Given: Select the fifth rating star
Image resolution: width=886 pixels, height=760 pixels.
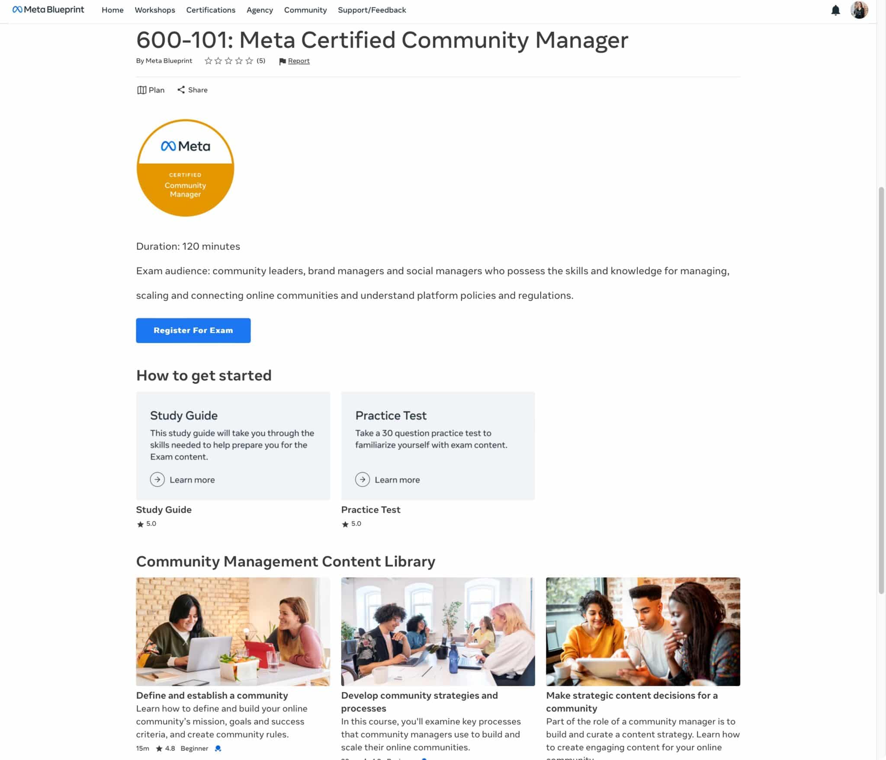Looking at the screenshot, I should pos(249,61).
